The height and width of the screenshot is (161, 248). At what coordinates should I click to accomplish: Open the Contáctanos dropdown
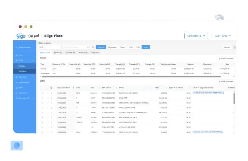tap(196, 36)
